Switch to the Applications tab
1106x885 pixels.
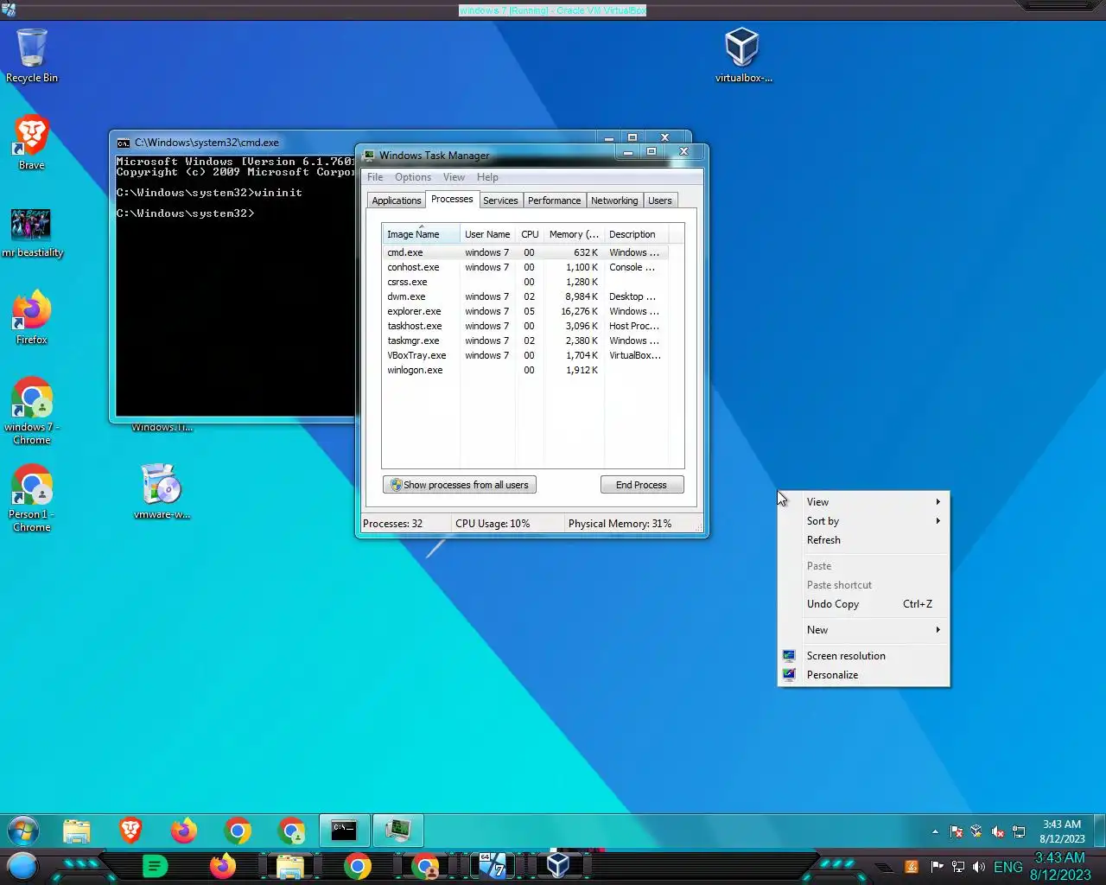tap(397, 201)
